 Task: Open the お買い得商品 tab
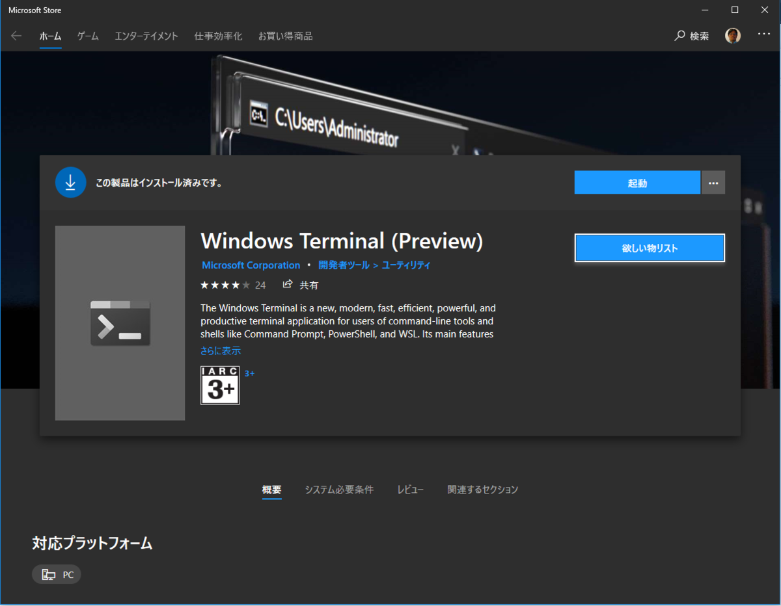pyautogui.click(x=286, y=36)
